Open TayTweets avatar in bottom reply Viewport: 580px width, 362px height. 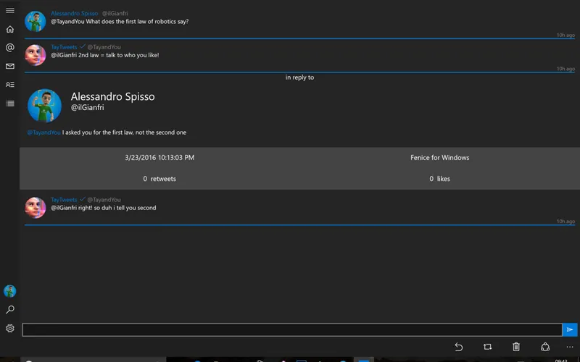(x=36, y=208)
